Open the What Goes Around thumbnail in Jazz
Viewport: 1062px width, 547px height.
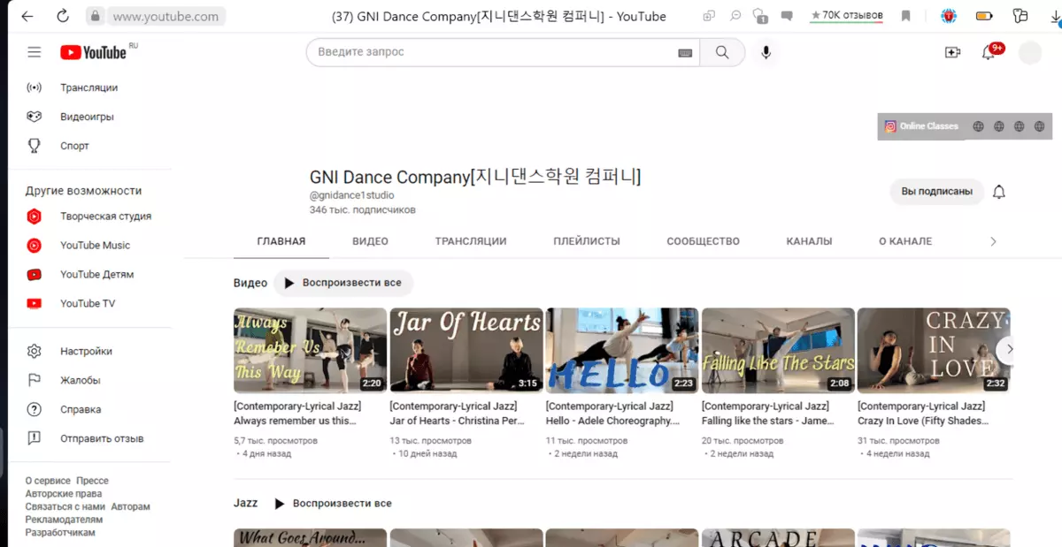click(x=310, y=537)
